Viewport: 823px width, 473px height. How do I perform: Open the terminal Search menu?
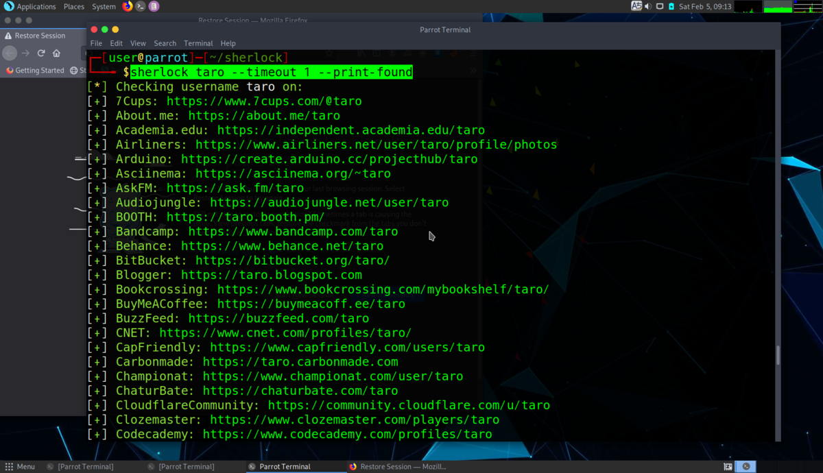click(x=165, y=43)
